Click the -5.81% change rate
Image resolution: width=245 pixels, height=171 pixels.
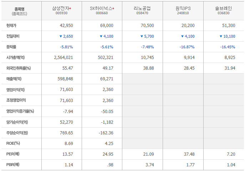click(x=67, y=47)
